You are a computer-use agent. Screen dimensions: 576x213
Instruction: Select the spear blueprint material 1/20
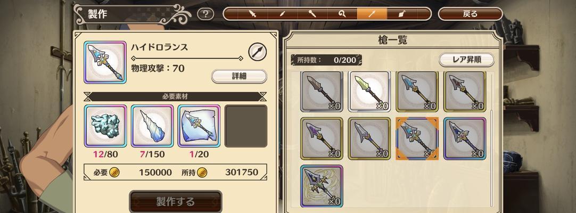[199, 126]
